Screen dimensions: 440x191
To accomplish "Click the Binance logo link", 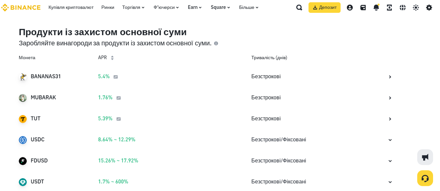I will click(x=21, y=7).
